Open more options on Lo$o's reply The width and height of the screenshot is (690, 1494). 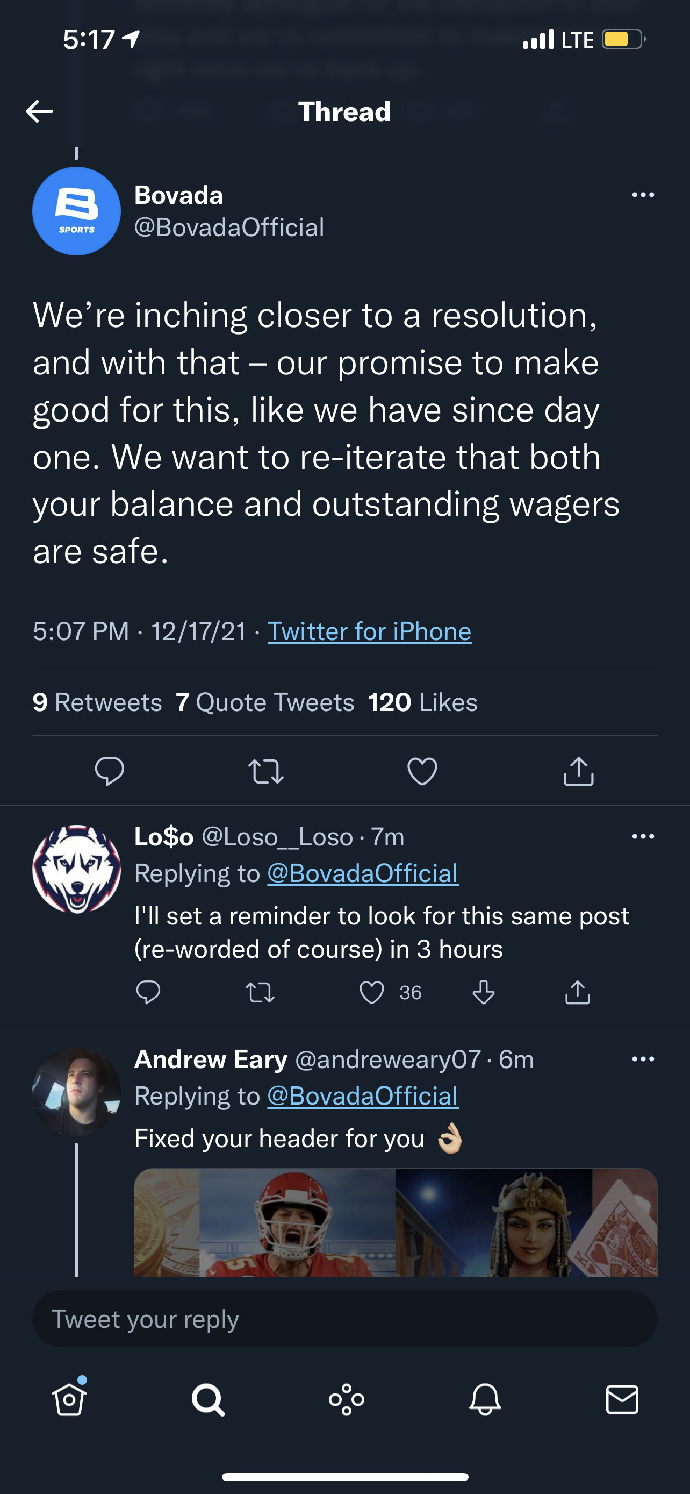point(643,836)
